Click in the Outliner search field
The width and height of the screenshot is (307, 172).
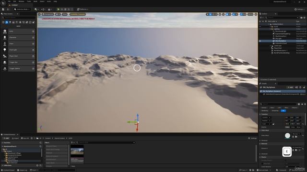pos(282,18)
